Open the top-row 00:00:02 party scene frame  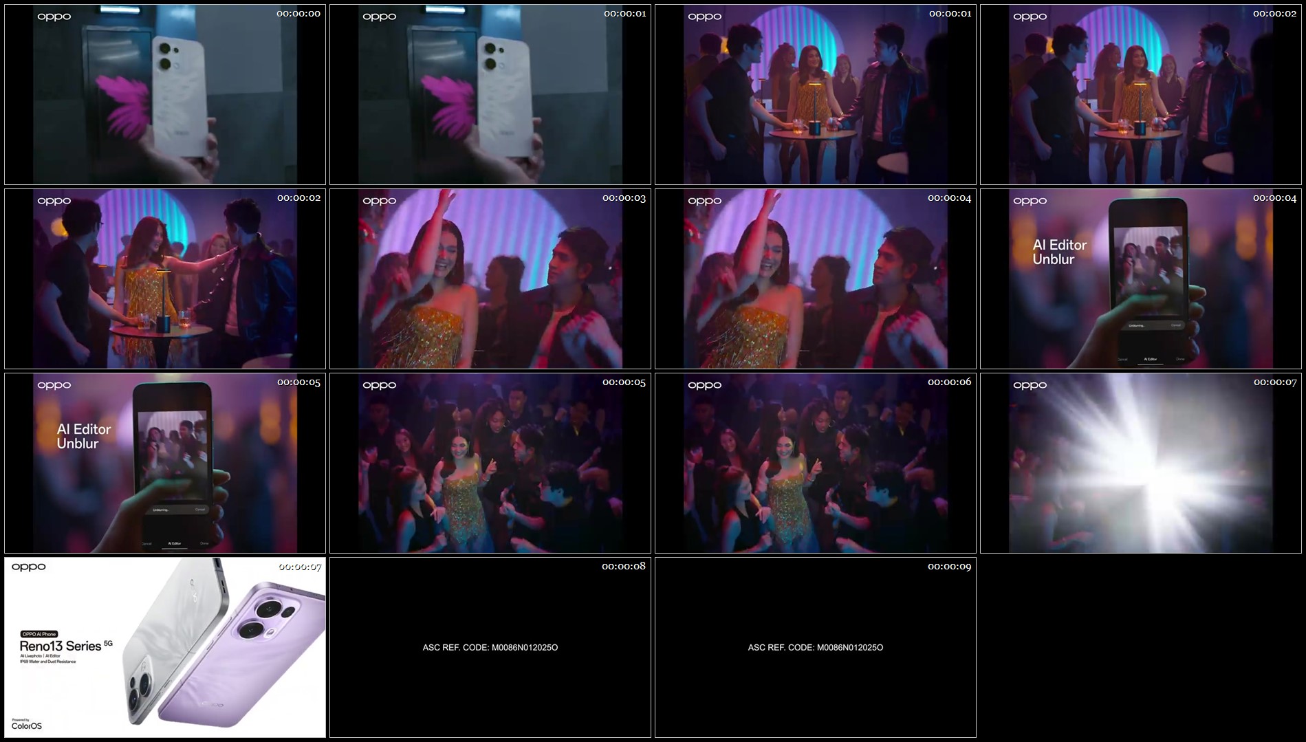click(1141, 95)
